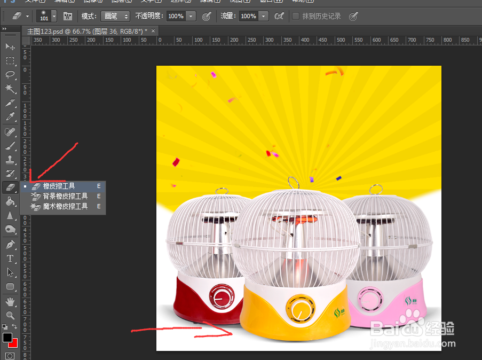
Task: Click the 流量 value field 100%
Action: [249, 16]
